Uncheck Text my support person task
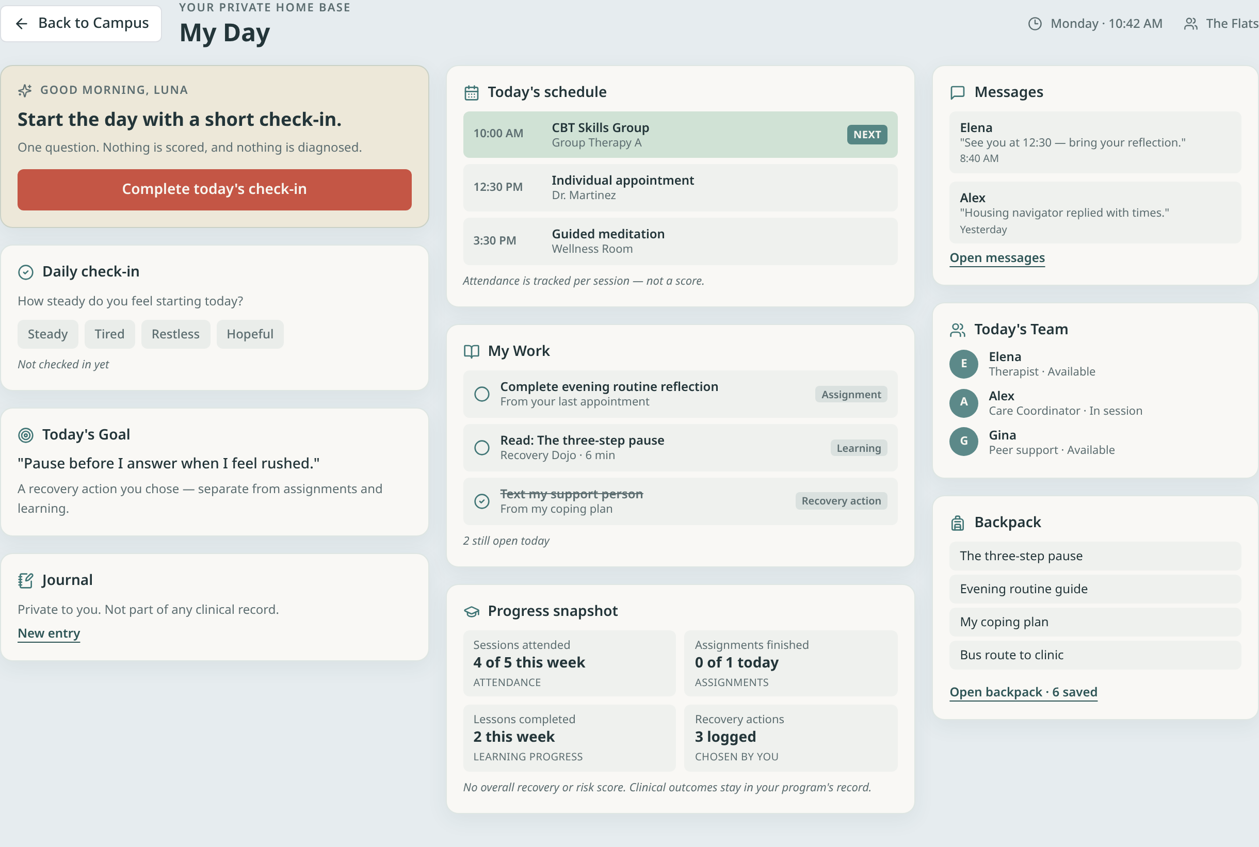The image size is (1259, 847). pos(482,501)
